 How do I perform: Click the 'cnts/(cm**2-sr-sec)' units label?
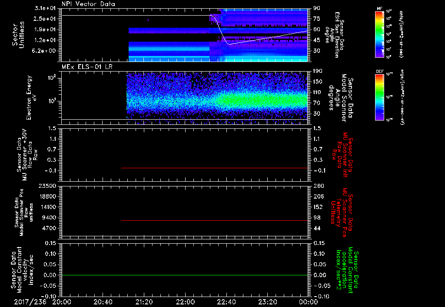coord(401,34)
